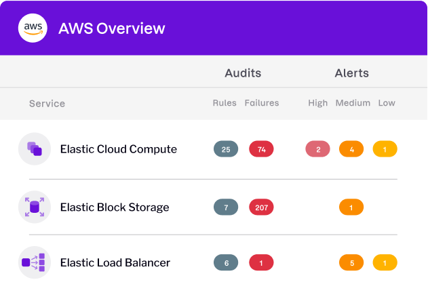The height and width of the screenshot is (303, 428).
Task: Click the AWS logo in header
Action: click(x=33, y=28)
